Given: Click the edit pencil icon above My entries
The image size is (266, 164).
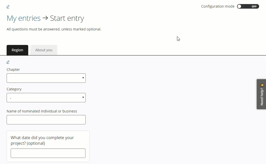Looking at the screenshot, I should pos(8,7).
